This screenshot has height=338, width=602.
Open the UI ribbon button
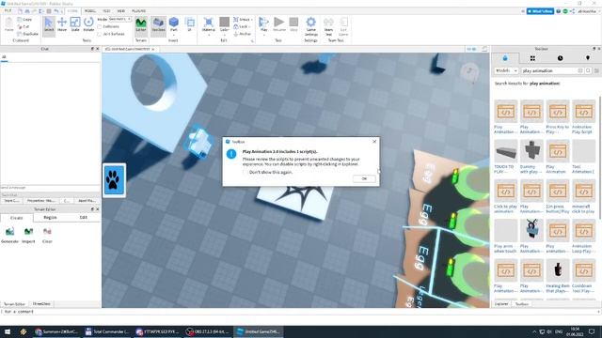click(190, 25)
